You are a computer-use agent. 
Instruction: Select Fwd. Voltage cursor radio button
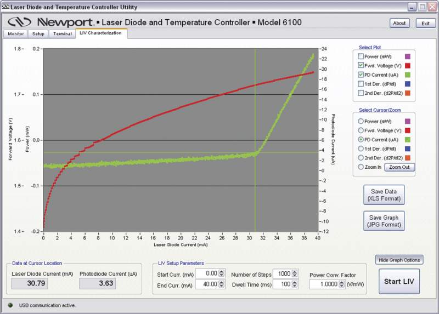361,130
